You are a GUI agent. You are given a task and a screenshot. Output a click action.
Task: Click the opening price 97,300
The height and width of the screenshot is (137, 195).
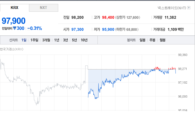click(x=77, y=29)
